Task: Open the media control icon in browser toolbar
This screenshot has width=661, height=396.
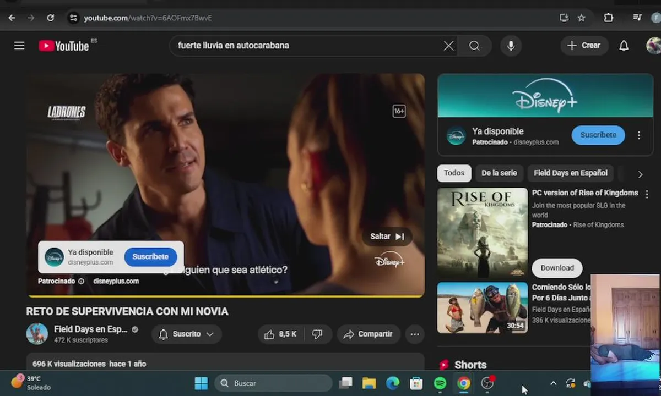Action: (637, 18)
